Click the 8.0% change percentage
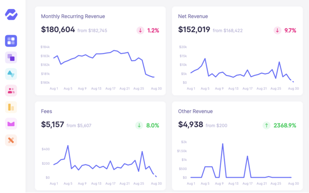 (153, 125)
